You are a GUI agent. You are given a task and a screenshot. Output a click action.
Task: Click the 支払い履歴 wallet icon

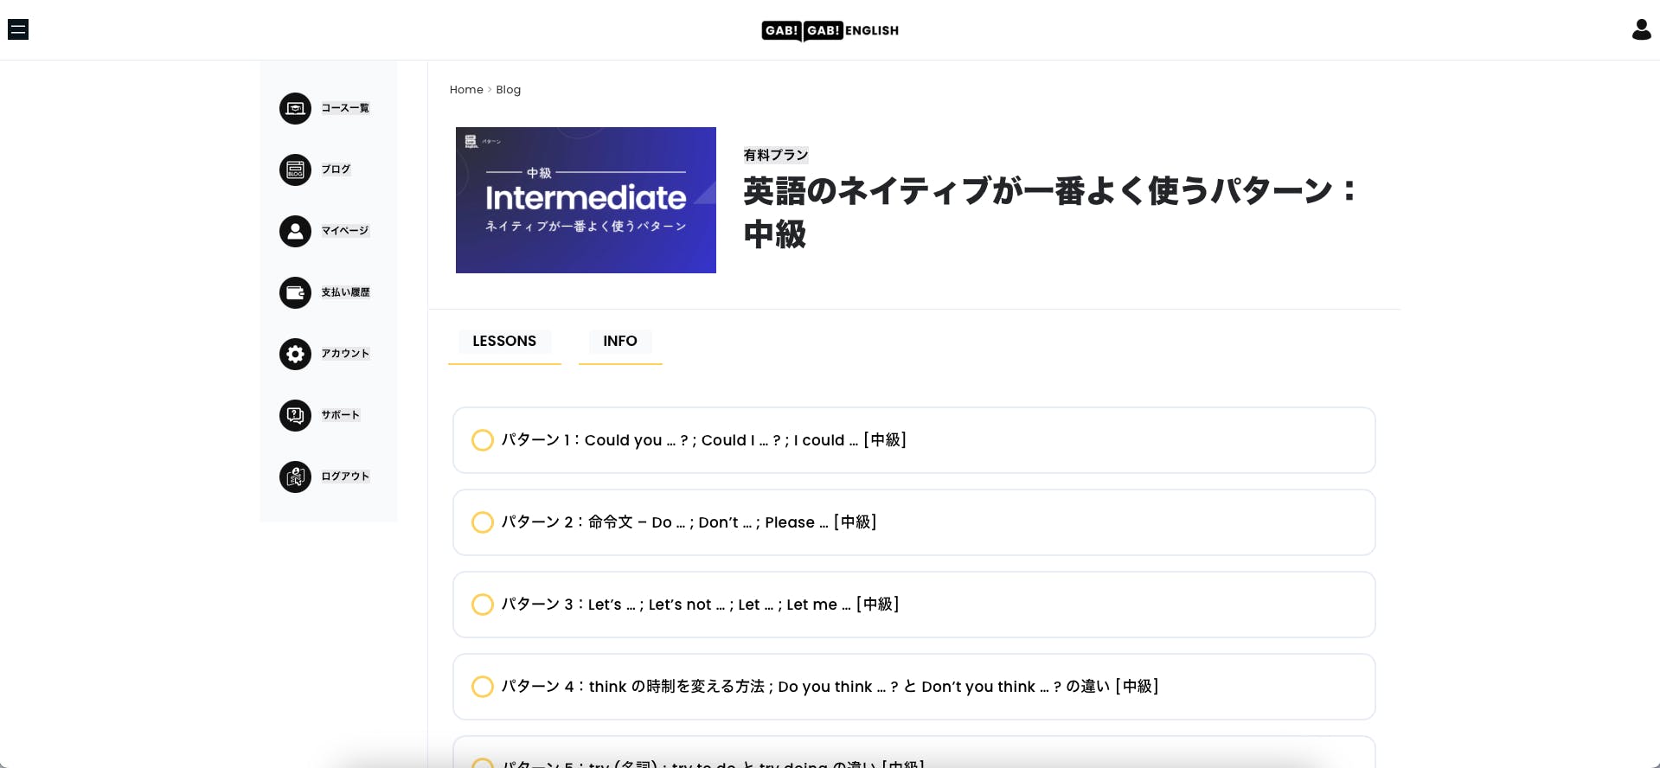click(295, 293)
